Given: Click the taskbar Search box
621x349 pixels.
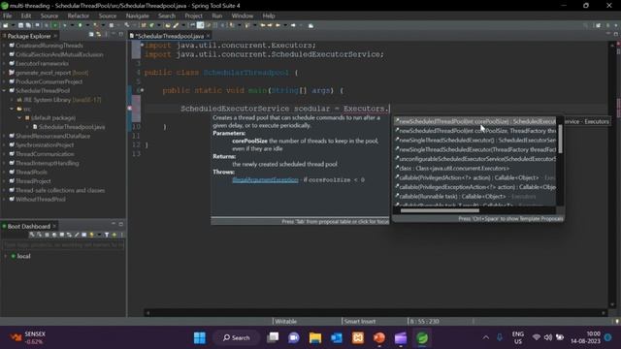Looking at the screenshot, I should pyautogui.click(x=237, y=338).
